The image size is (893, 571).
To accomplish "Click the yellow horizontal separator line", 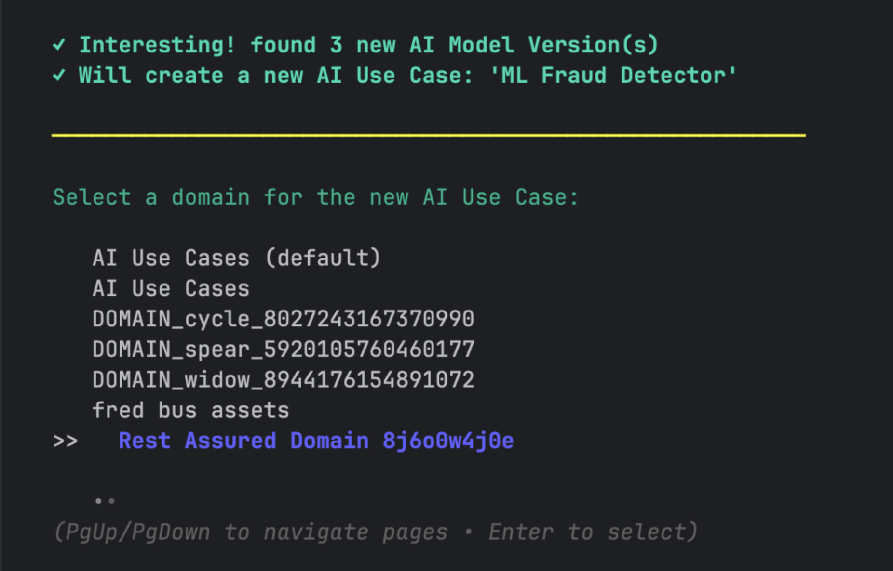I will pos(428,136).
